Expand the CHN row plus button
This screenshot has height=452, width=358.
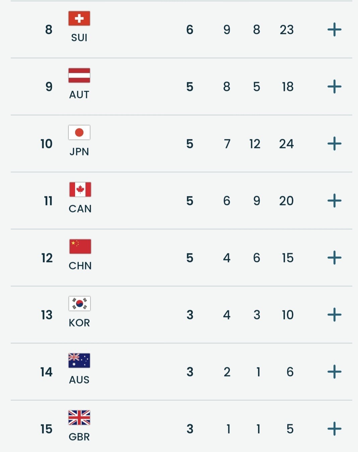[334, 258]
